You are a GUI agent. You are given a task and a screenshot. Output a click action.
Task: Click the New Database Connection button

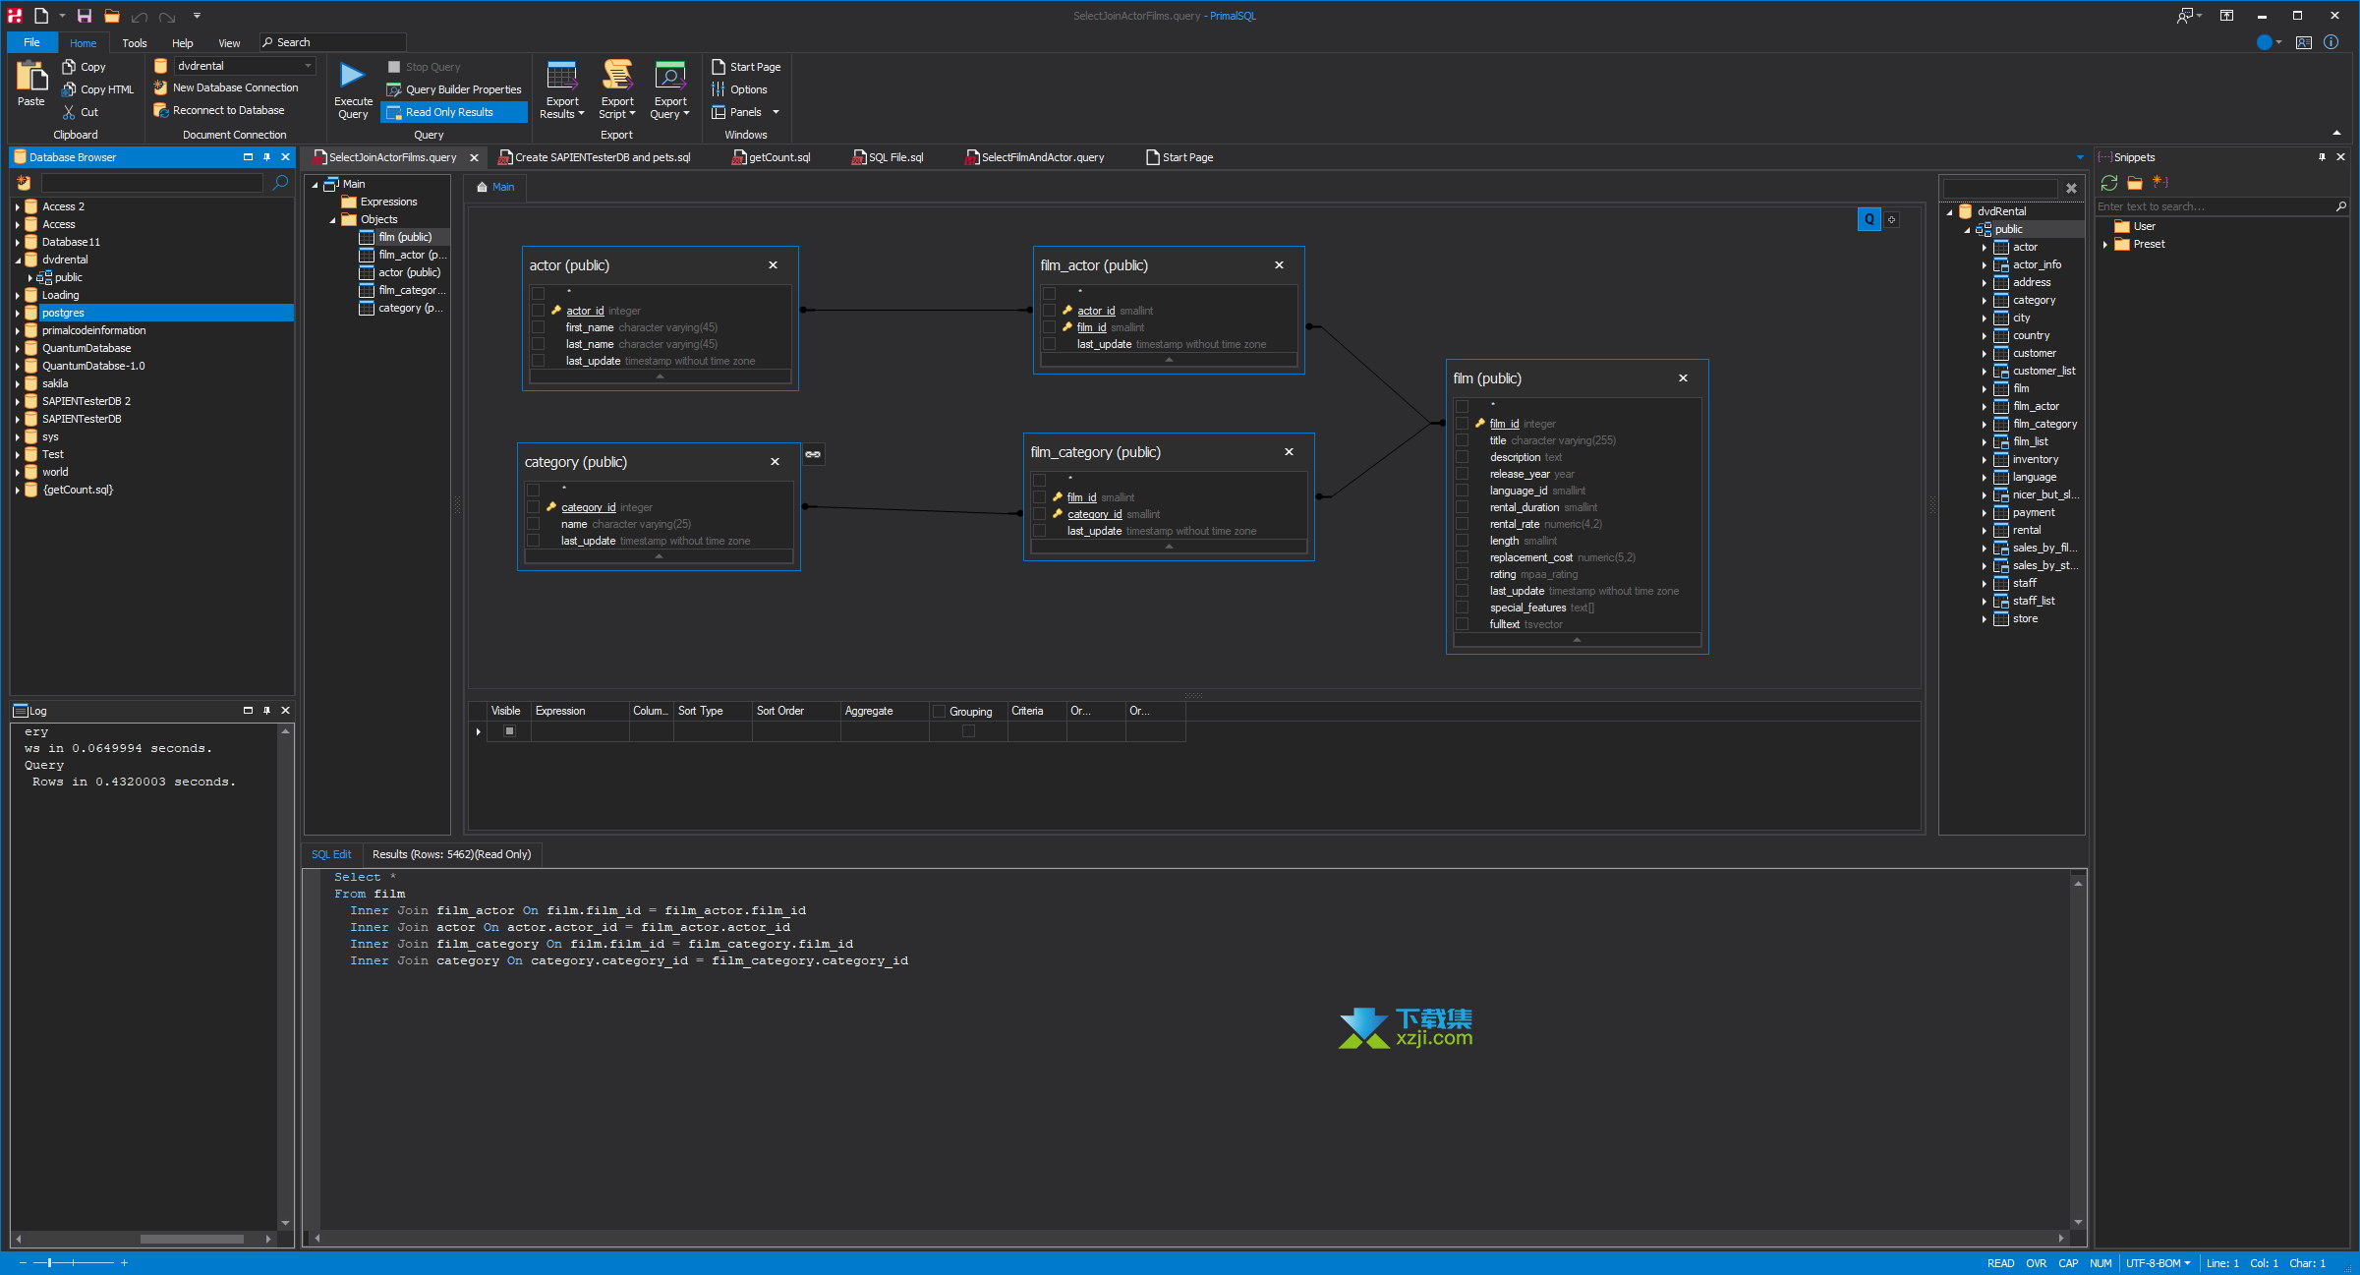coord(232,87)
